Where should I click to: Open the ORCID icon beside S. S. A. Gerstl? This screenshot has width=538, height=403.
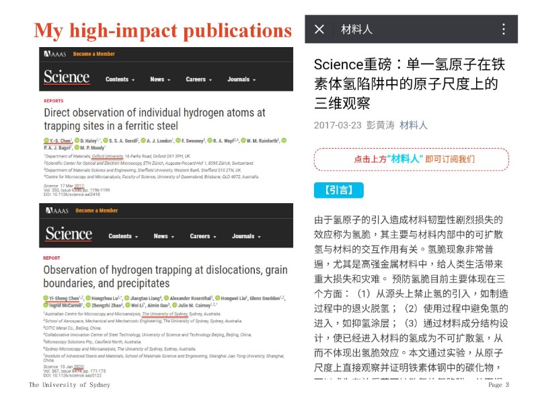point(106,141)
